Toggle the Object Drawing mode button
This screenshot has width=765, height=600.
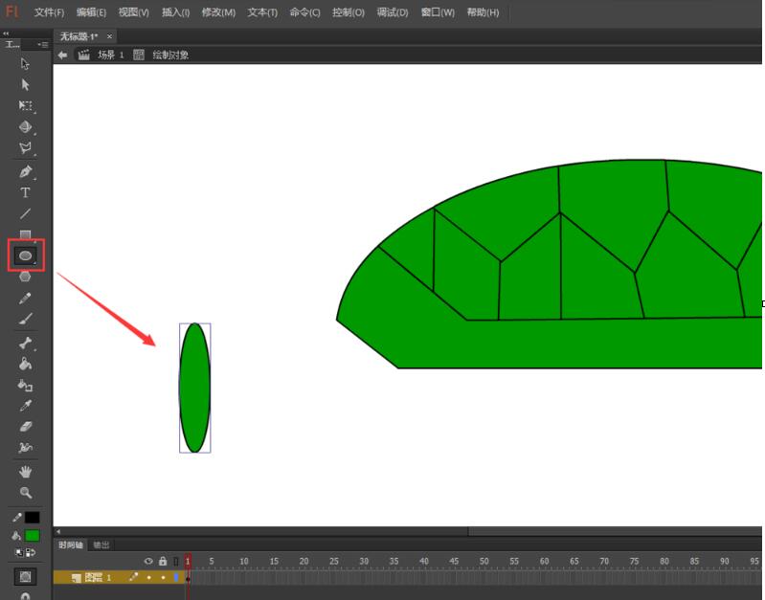point(25,577)
